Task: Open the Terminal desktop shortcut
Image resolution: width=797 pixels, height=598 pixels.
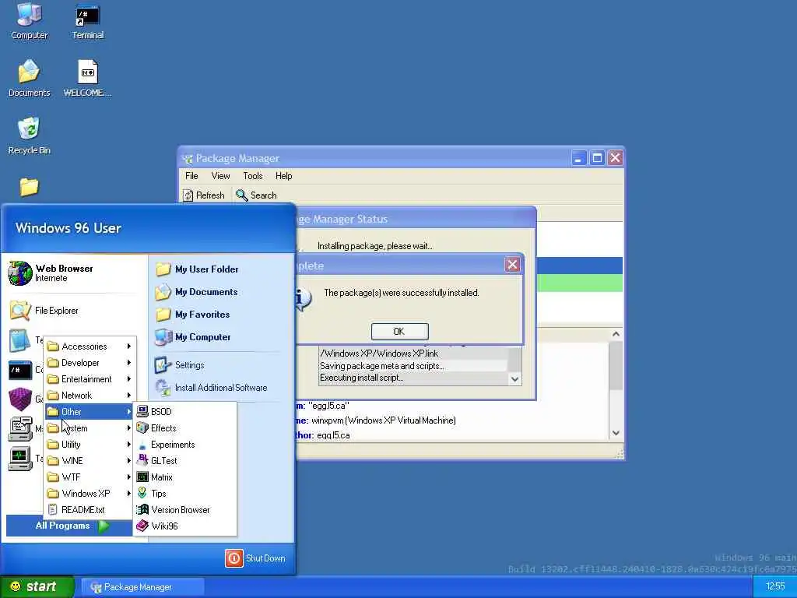Action: (87, 20)
